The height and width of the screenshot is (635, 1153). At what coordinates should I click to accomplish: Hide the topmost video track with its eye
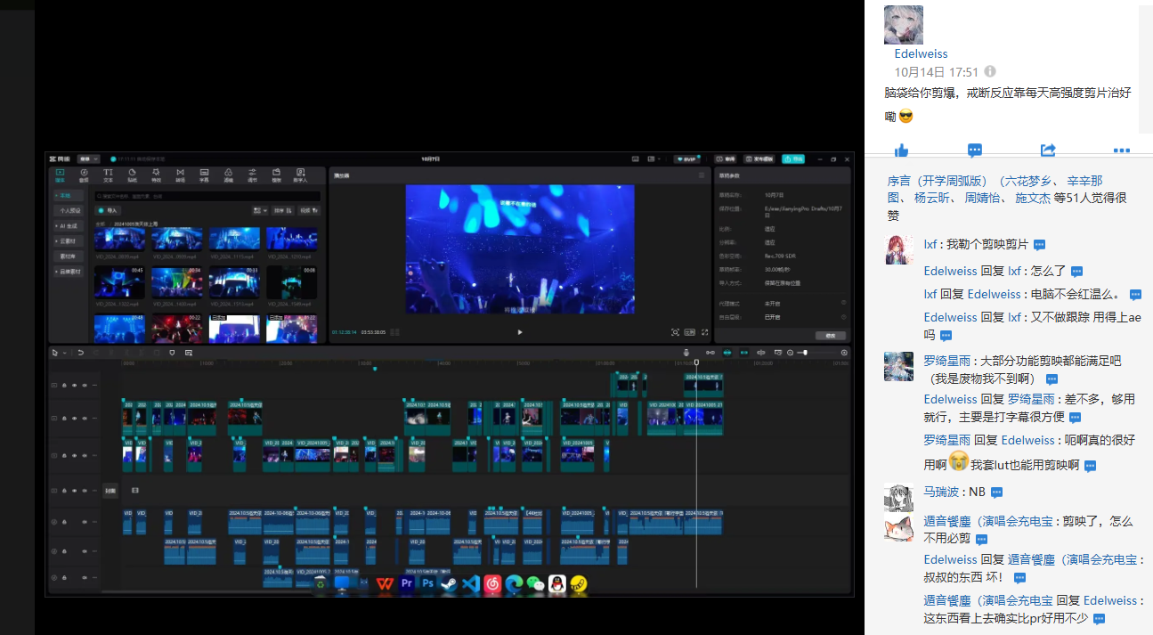(x=73, y=386)
